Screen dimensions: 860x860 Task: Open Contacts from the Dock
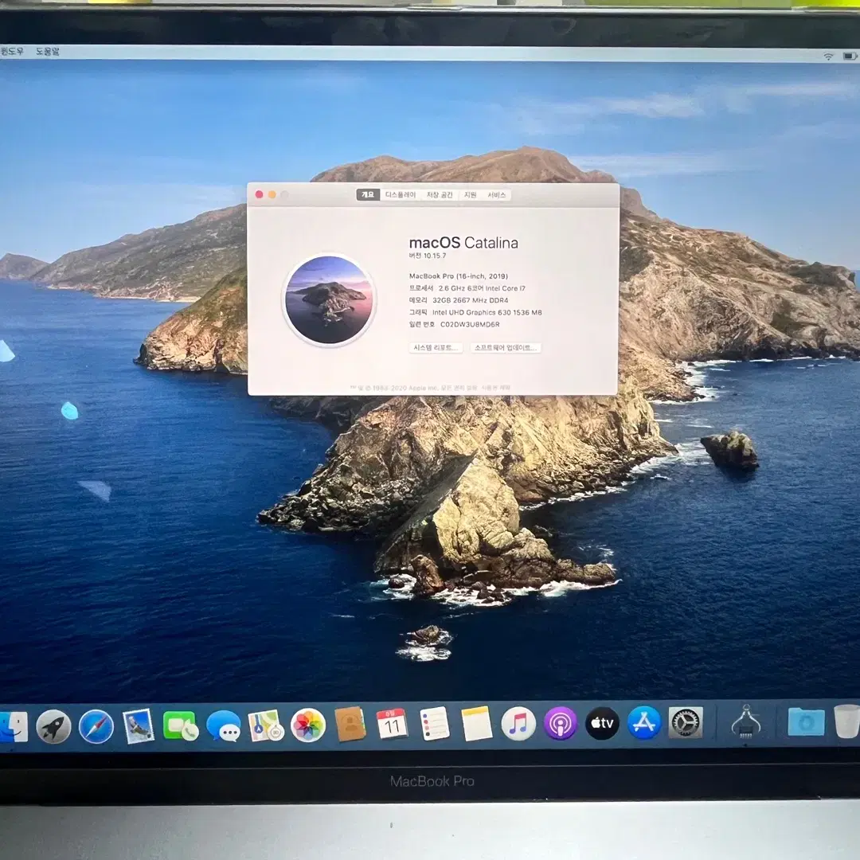tap(350, 724)
